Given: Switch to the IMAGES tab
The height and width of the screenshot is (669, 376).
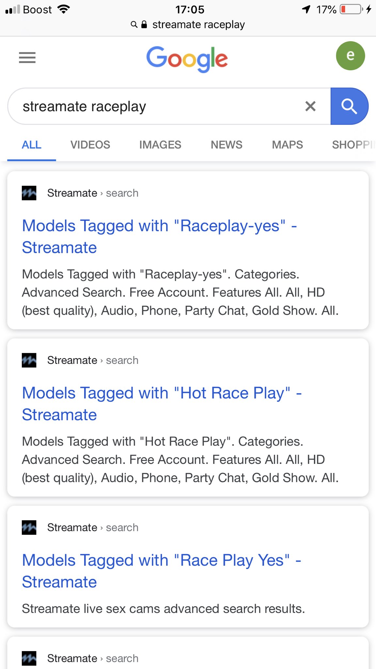Looking at the screenshot, I should (160, 145).
